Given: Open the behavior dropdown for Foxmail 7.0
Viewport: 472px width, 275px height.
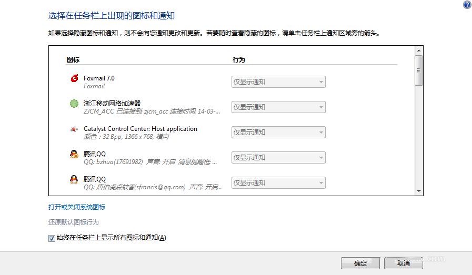Looking at the screenshot, I should 278,82.
